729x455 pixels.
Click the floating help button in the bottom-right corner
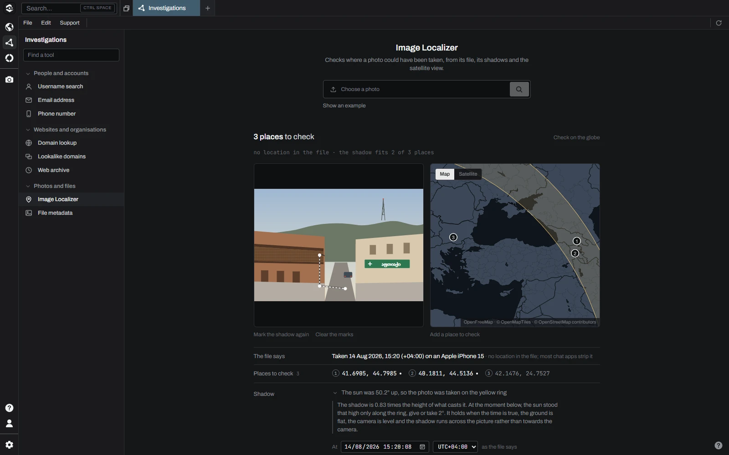coord(719,445)
